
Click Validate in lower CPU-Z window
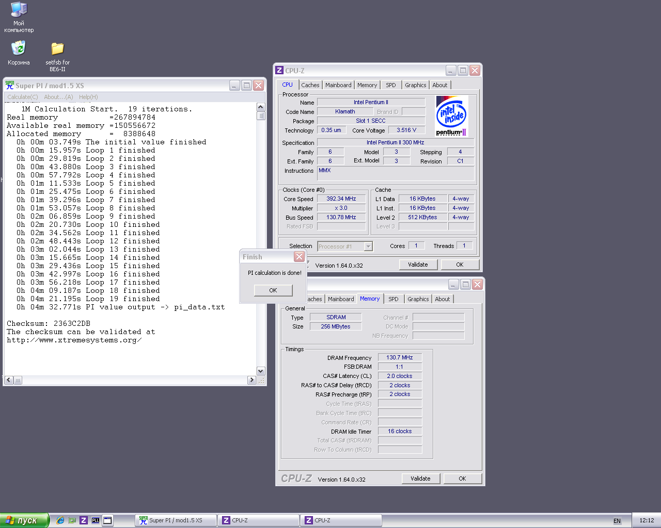(420, 478)
